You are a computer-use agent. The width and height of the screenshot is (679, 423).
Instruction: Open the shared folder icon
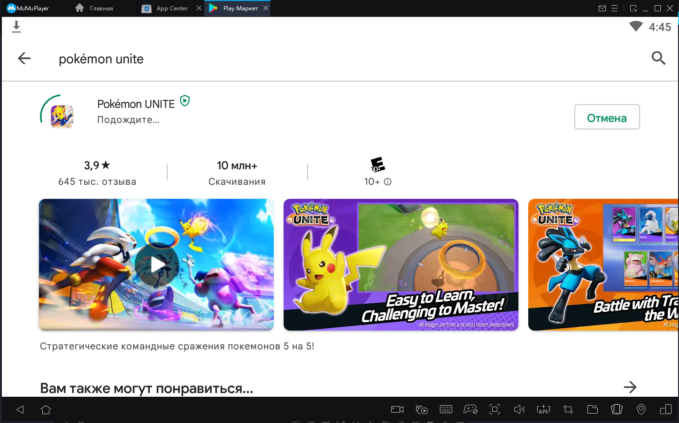click(x=593, y=409)
